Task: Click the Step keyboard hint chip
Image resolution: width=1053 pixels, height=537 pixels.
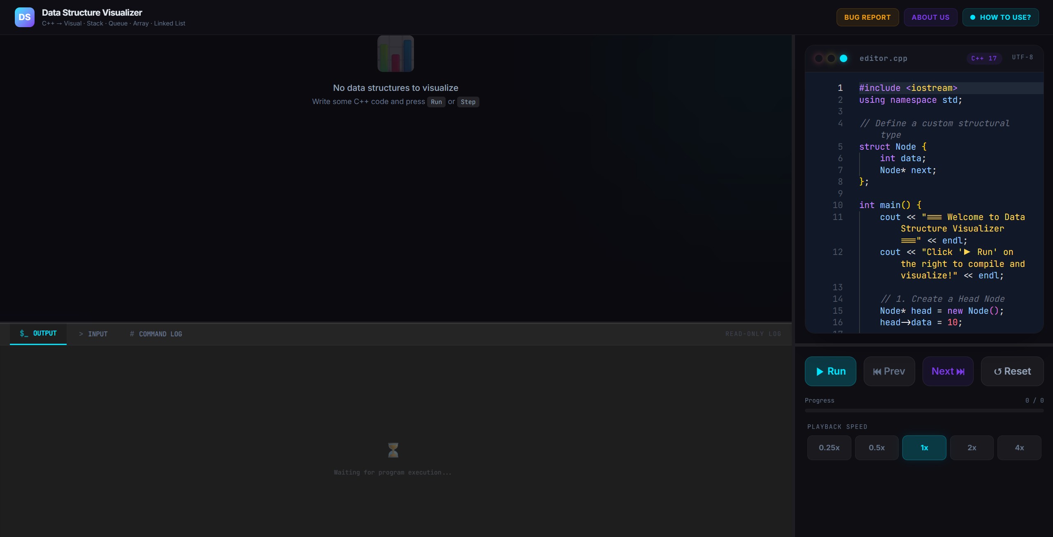Action: point(468,102)
